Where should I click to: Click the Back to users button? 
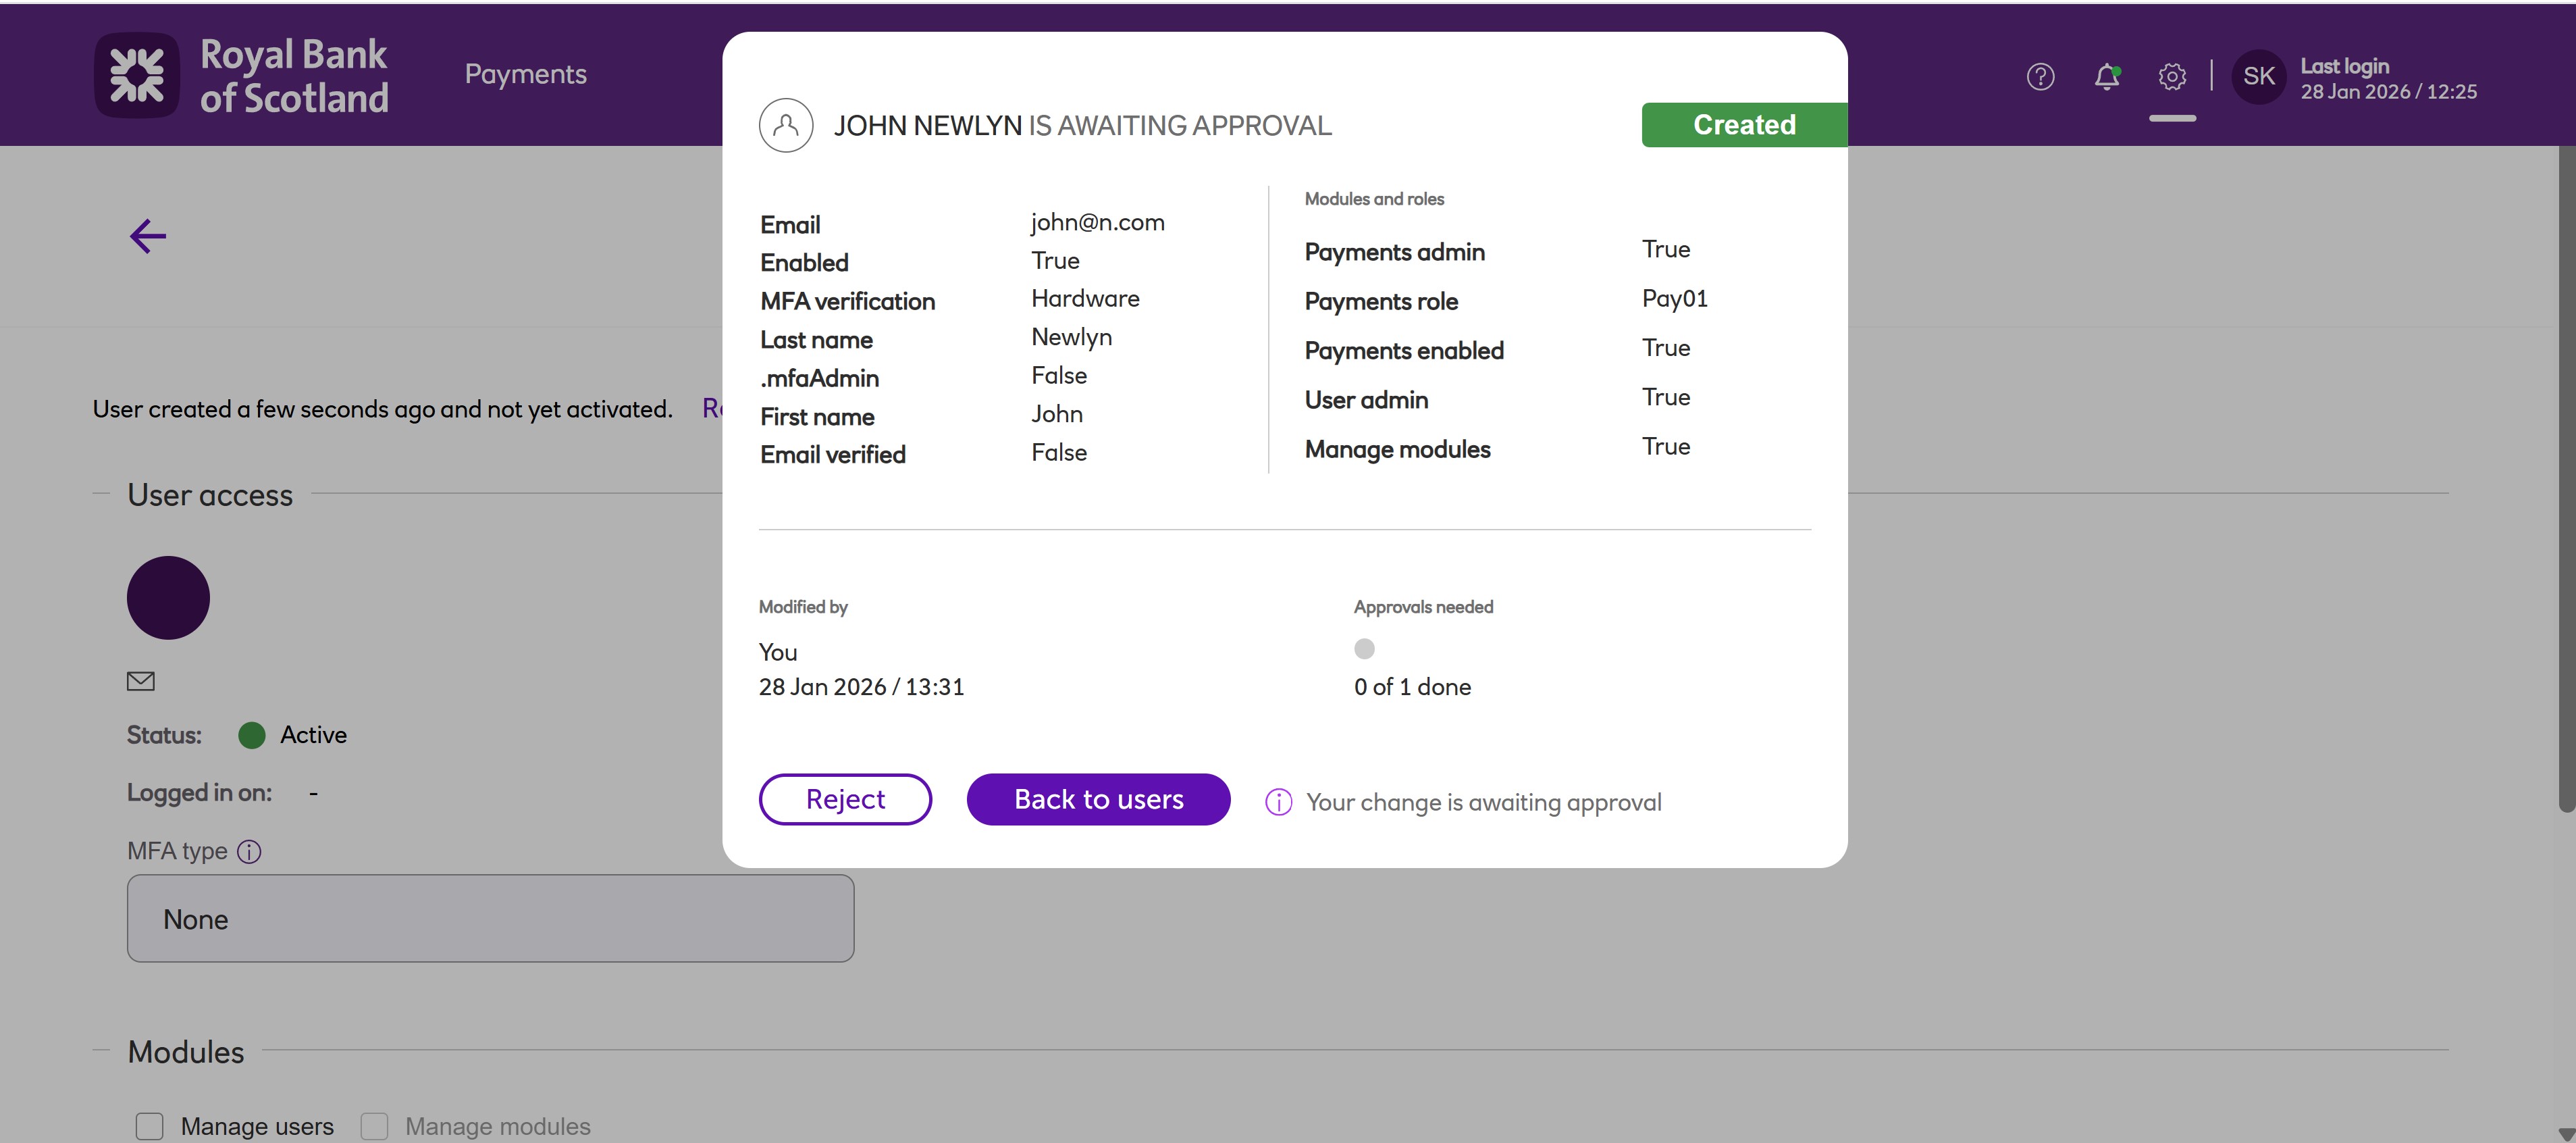1098,798
